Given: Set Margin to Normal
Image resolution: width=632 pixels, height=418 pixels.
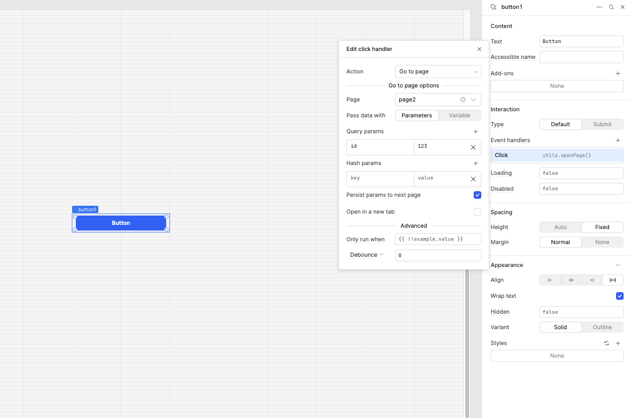Looking at the screenshot, I should (x=560, y=242).
